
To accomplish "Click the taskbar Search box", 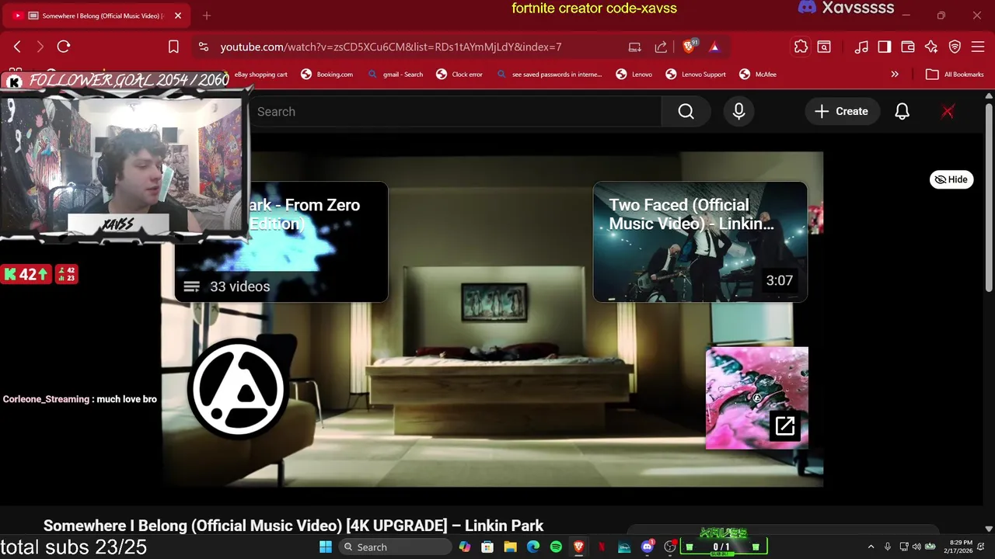I will click(x=395, y=547).
